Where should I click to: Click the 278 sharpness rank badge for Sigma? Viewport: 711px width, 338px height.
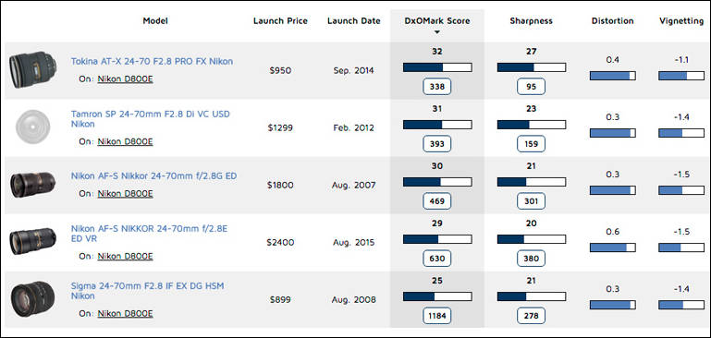(x=531, y=316)
